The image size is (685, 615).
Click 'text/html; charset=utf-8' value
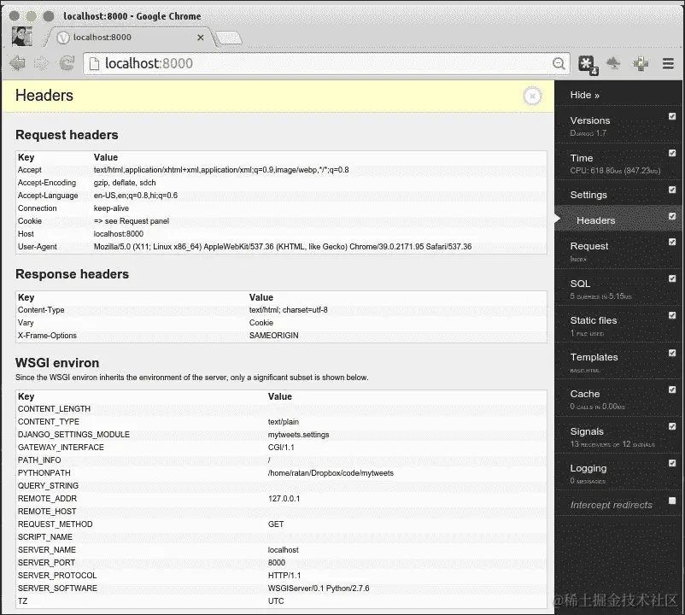click(289, 310)
